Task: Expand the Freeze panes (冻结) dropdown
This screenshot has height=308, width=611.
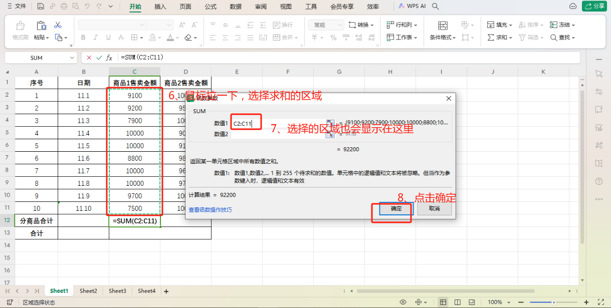Action: click(x=573, y=25)
